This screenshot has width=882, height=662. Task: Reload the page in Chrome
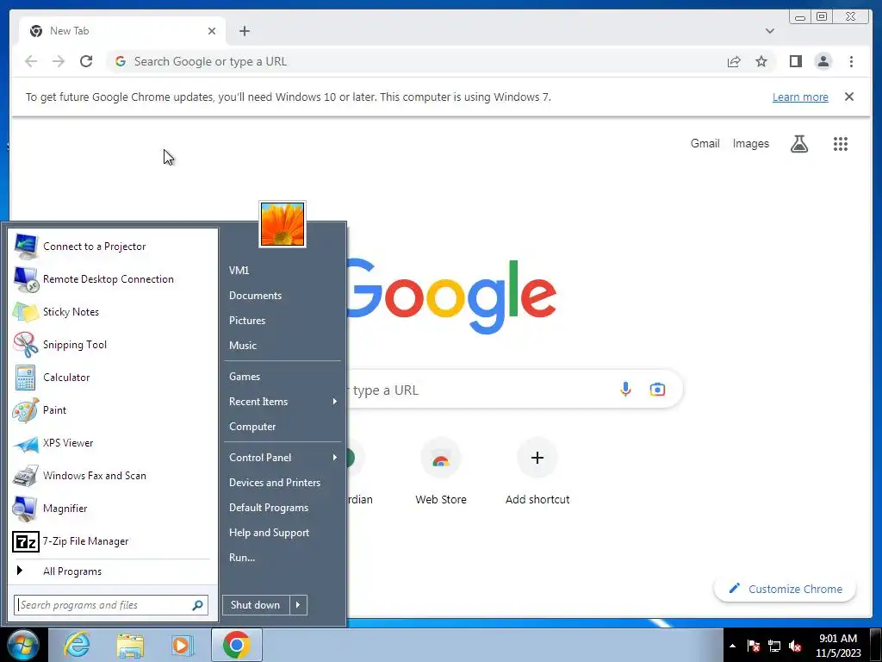86,61
